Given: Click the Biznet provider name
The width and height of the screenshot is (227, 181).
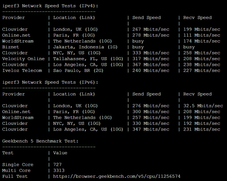Looking at the screenshot, I should (x=11, y=47).
